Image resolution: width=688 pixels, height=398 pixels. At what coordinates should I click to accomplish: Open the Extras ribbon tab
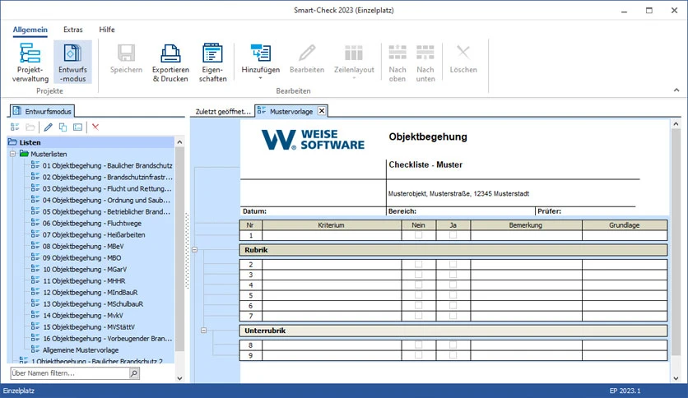pyautogui.click(x=73, y=30)
